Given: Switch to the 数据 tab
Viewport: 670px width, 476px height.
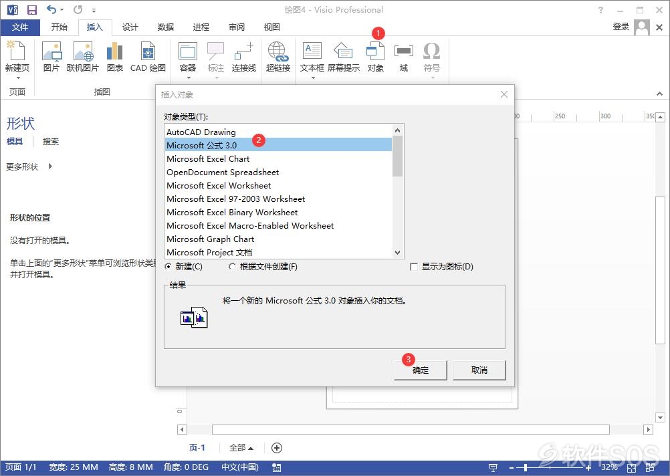Looking at the screenshot, I should coord(166,27).
